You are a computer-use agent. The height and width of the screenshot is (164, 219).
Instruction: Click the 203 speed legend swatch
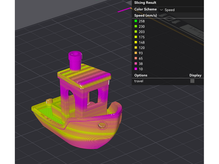136,31
